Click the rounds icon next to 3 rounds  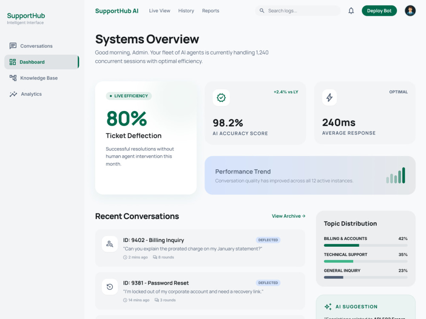[156, 300]
